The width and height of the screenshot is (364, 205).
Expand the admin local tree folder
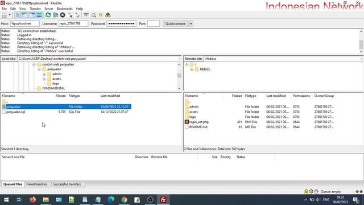(x=44, y=74)
